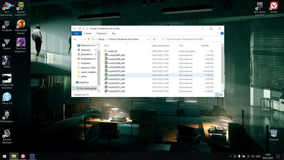Switch to large icons view layout icon
The width and height of the screenshot is (284, 160).
coord(221,95)
